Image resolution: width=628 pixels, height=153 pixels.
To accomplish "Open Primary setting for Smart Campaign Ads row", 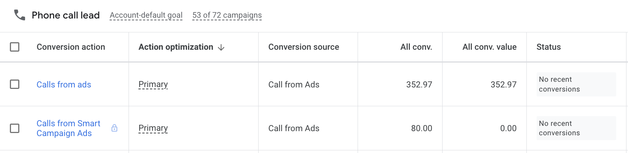I will click(153, 128).
